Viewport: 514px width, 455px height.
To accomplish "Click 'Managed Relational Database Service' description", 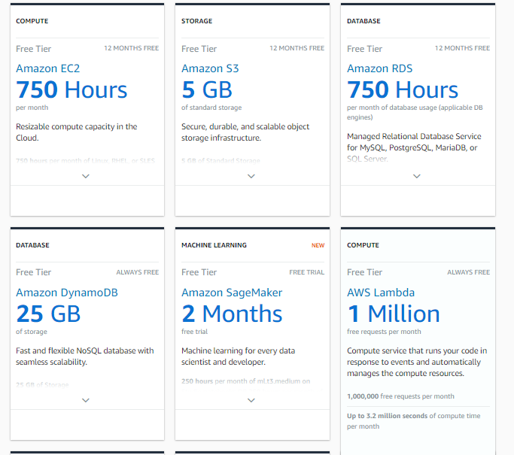I will [x=415, y=147].
